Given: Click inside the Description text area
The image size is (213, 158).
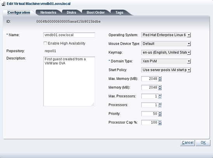Looking at the screenshot, I should (69, 81).
